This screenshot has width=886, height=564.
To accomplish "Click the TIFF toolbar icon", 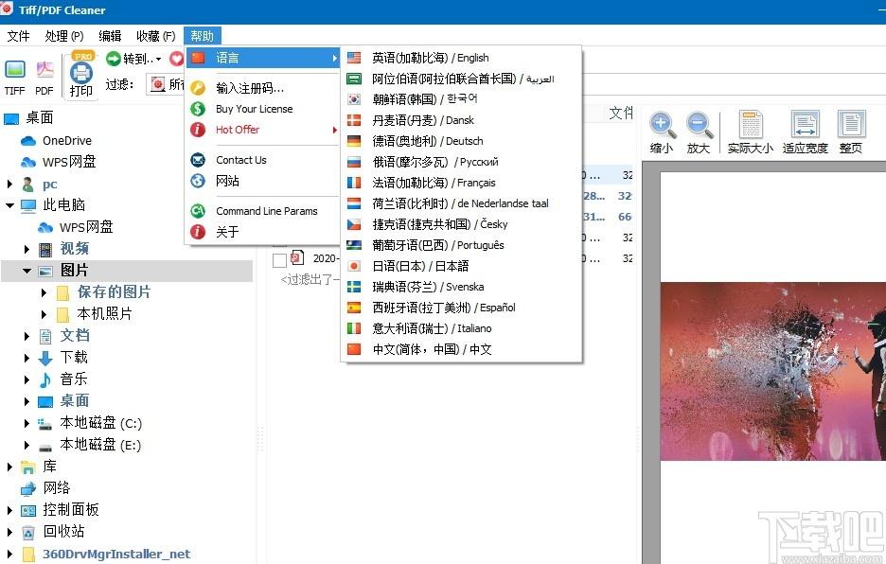I will pyautogui.click(x=15, y=78).
